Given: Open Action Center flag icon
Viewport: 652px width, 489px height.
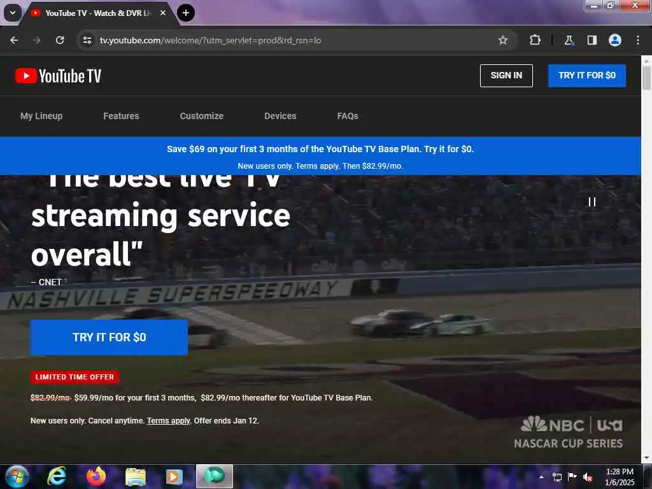Looking at the screenshot, I should 572,477.
